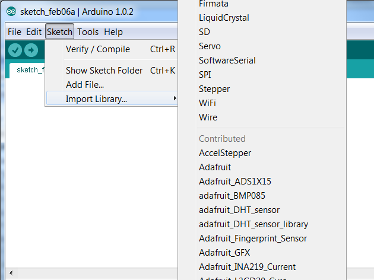Select Add File... menu entry
374x280 pixels.
pos(112,85)
